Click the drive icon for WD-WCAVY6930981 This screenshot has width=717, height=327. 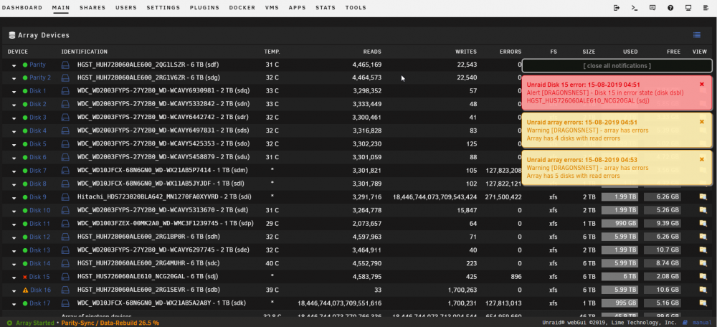point(65,91)
